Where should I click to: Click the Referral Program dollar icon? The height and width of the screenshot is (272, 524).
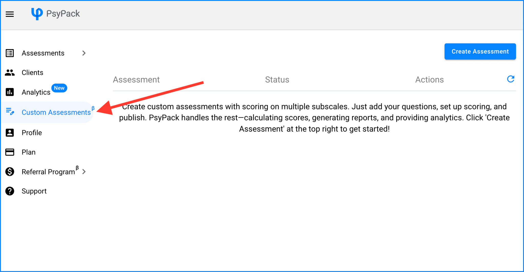point(10,172)
